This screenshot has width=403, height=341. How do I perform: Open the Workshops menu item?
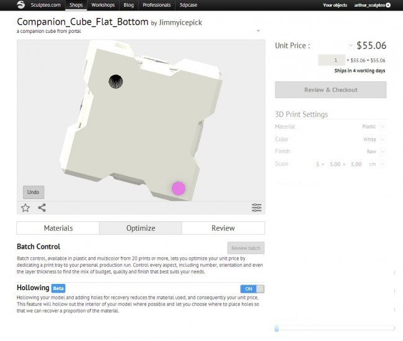pyautogui.click(x=103, y=5)
